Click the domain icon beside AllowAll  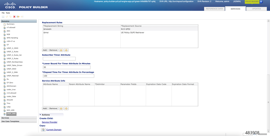5,100
